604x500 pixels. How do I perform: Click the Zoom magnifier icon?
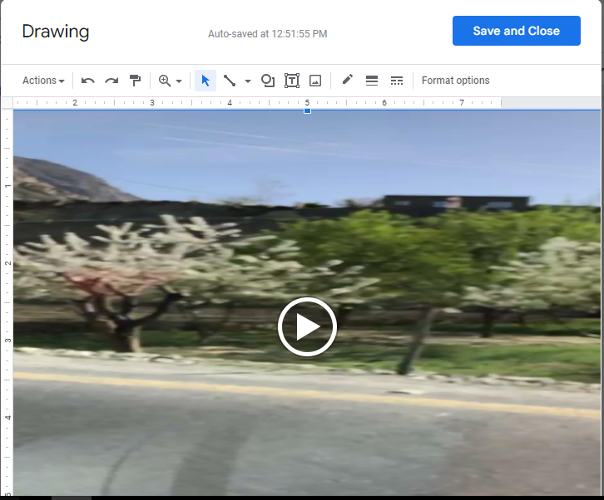[165, 81]
